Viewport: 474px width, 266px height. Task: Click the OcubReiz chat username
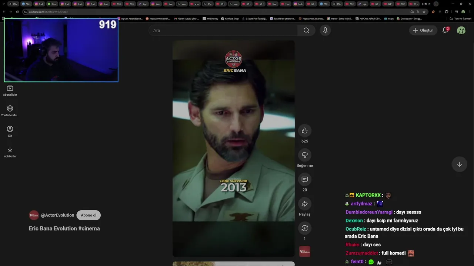click(x=355, y=229)
